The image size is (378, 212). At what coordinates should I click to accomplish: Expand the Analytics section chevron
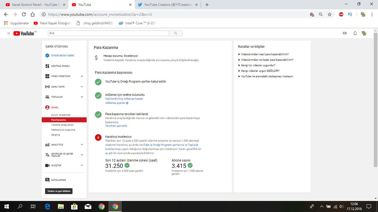coord(82,144)
